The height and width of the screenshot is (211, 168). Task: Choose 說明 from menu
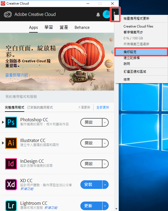pyautogui.click(x=141, y=64)
